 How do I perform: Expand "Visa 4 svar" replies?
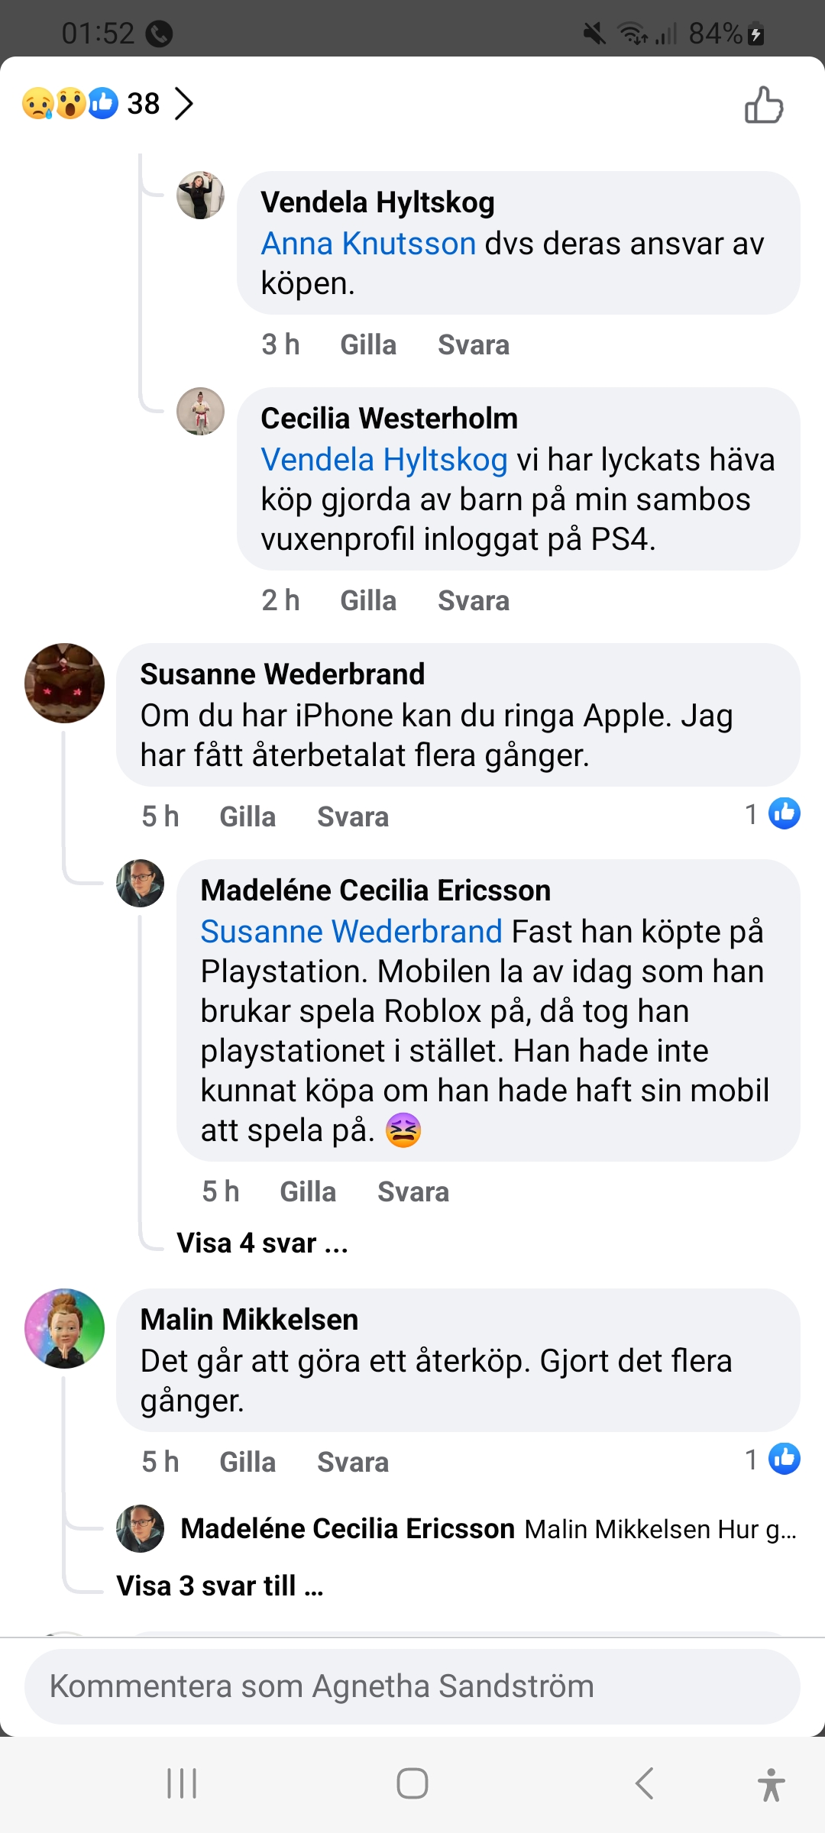[x=262, y=1243]
